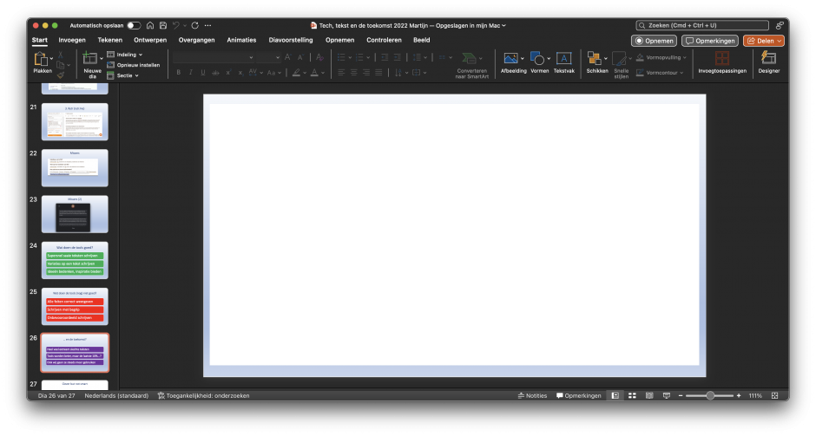Clear all text formatting

(319, 57)
